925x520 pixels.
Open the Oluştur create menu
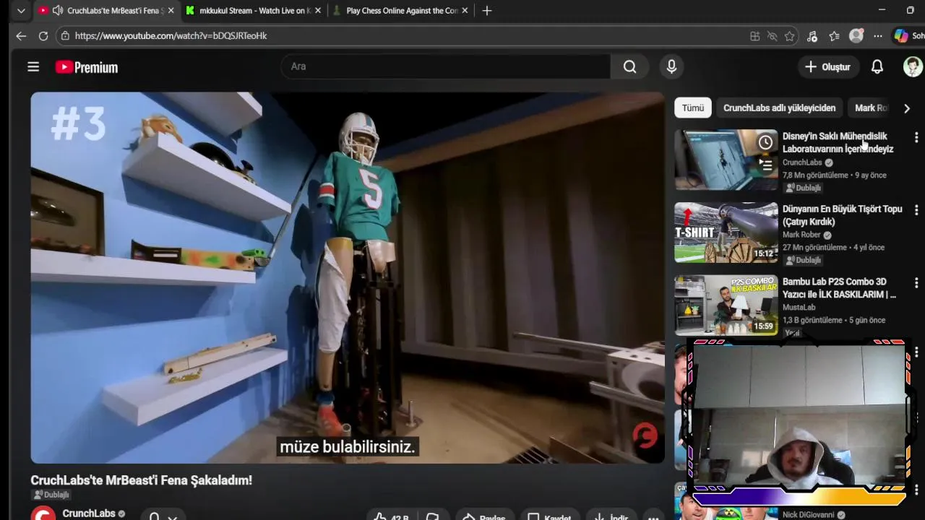pyautogui.click(x=828, y=66)
